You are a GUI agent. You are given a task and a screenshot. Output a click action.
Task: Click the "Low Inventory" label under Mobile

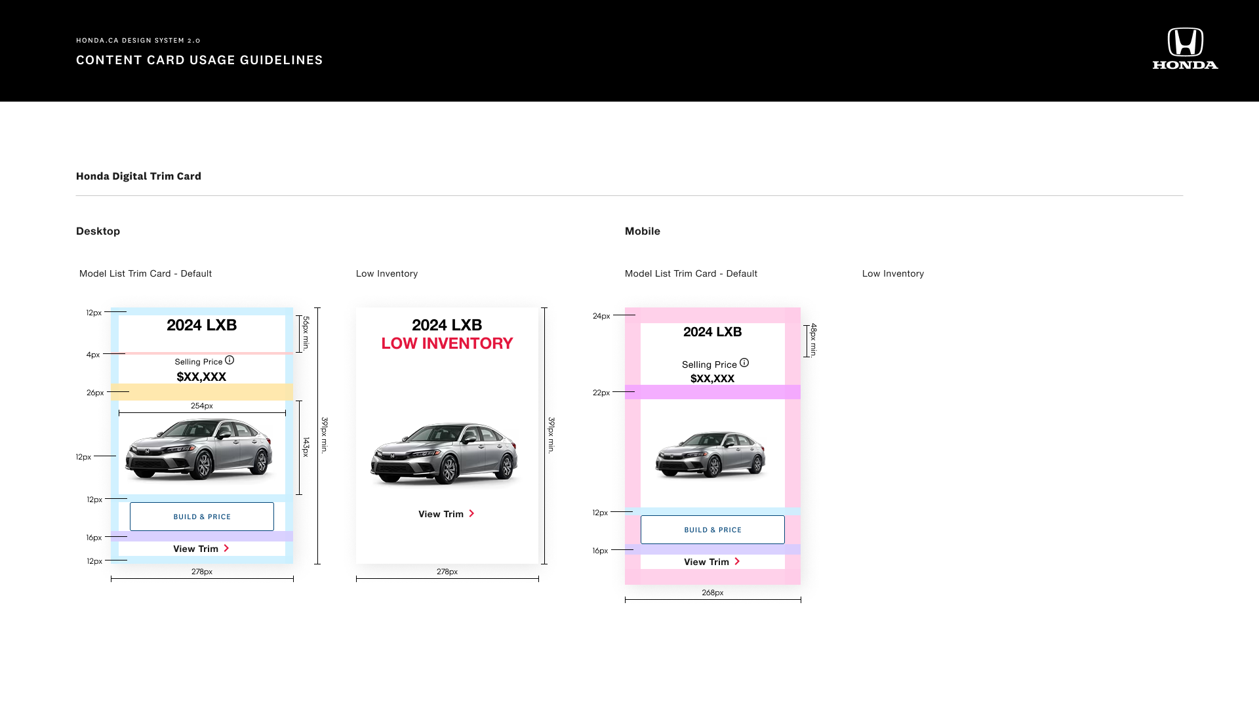(x=893, y=273)
